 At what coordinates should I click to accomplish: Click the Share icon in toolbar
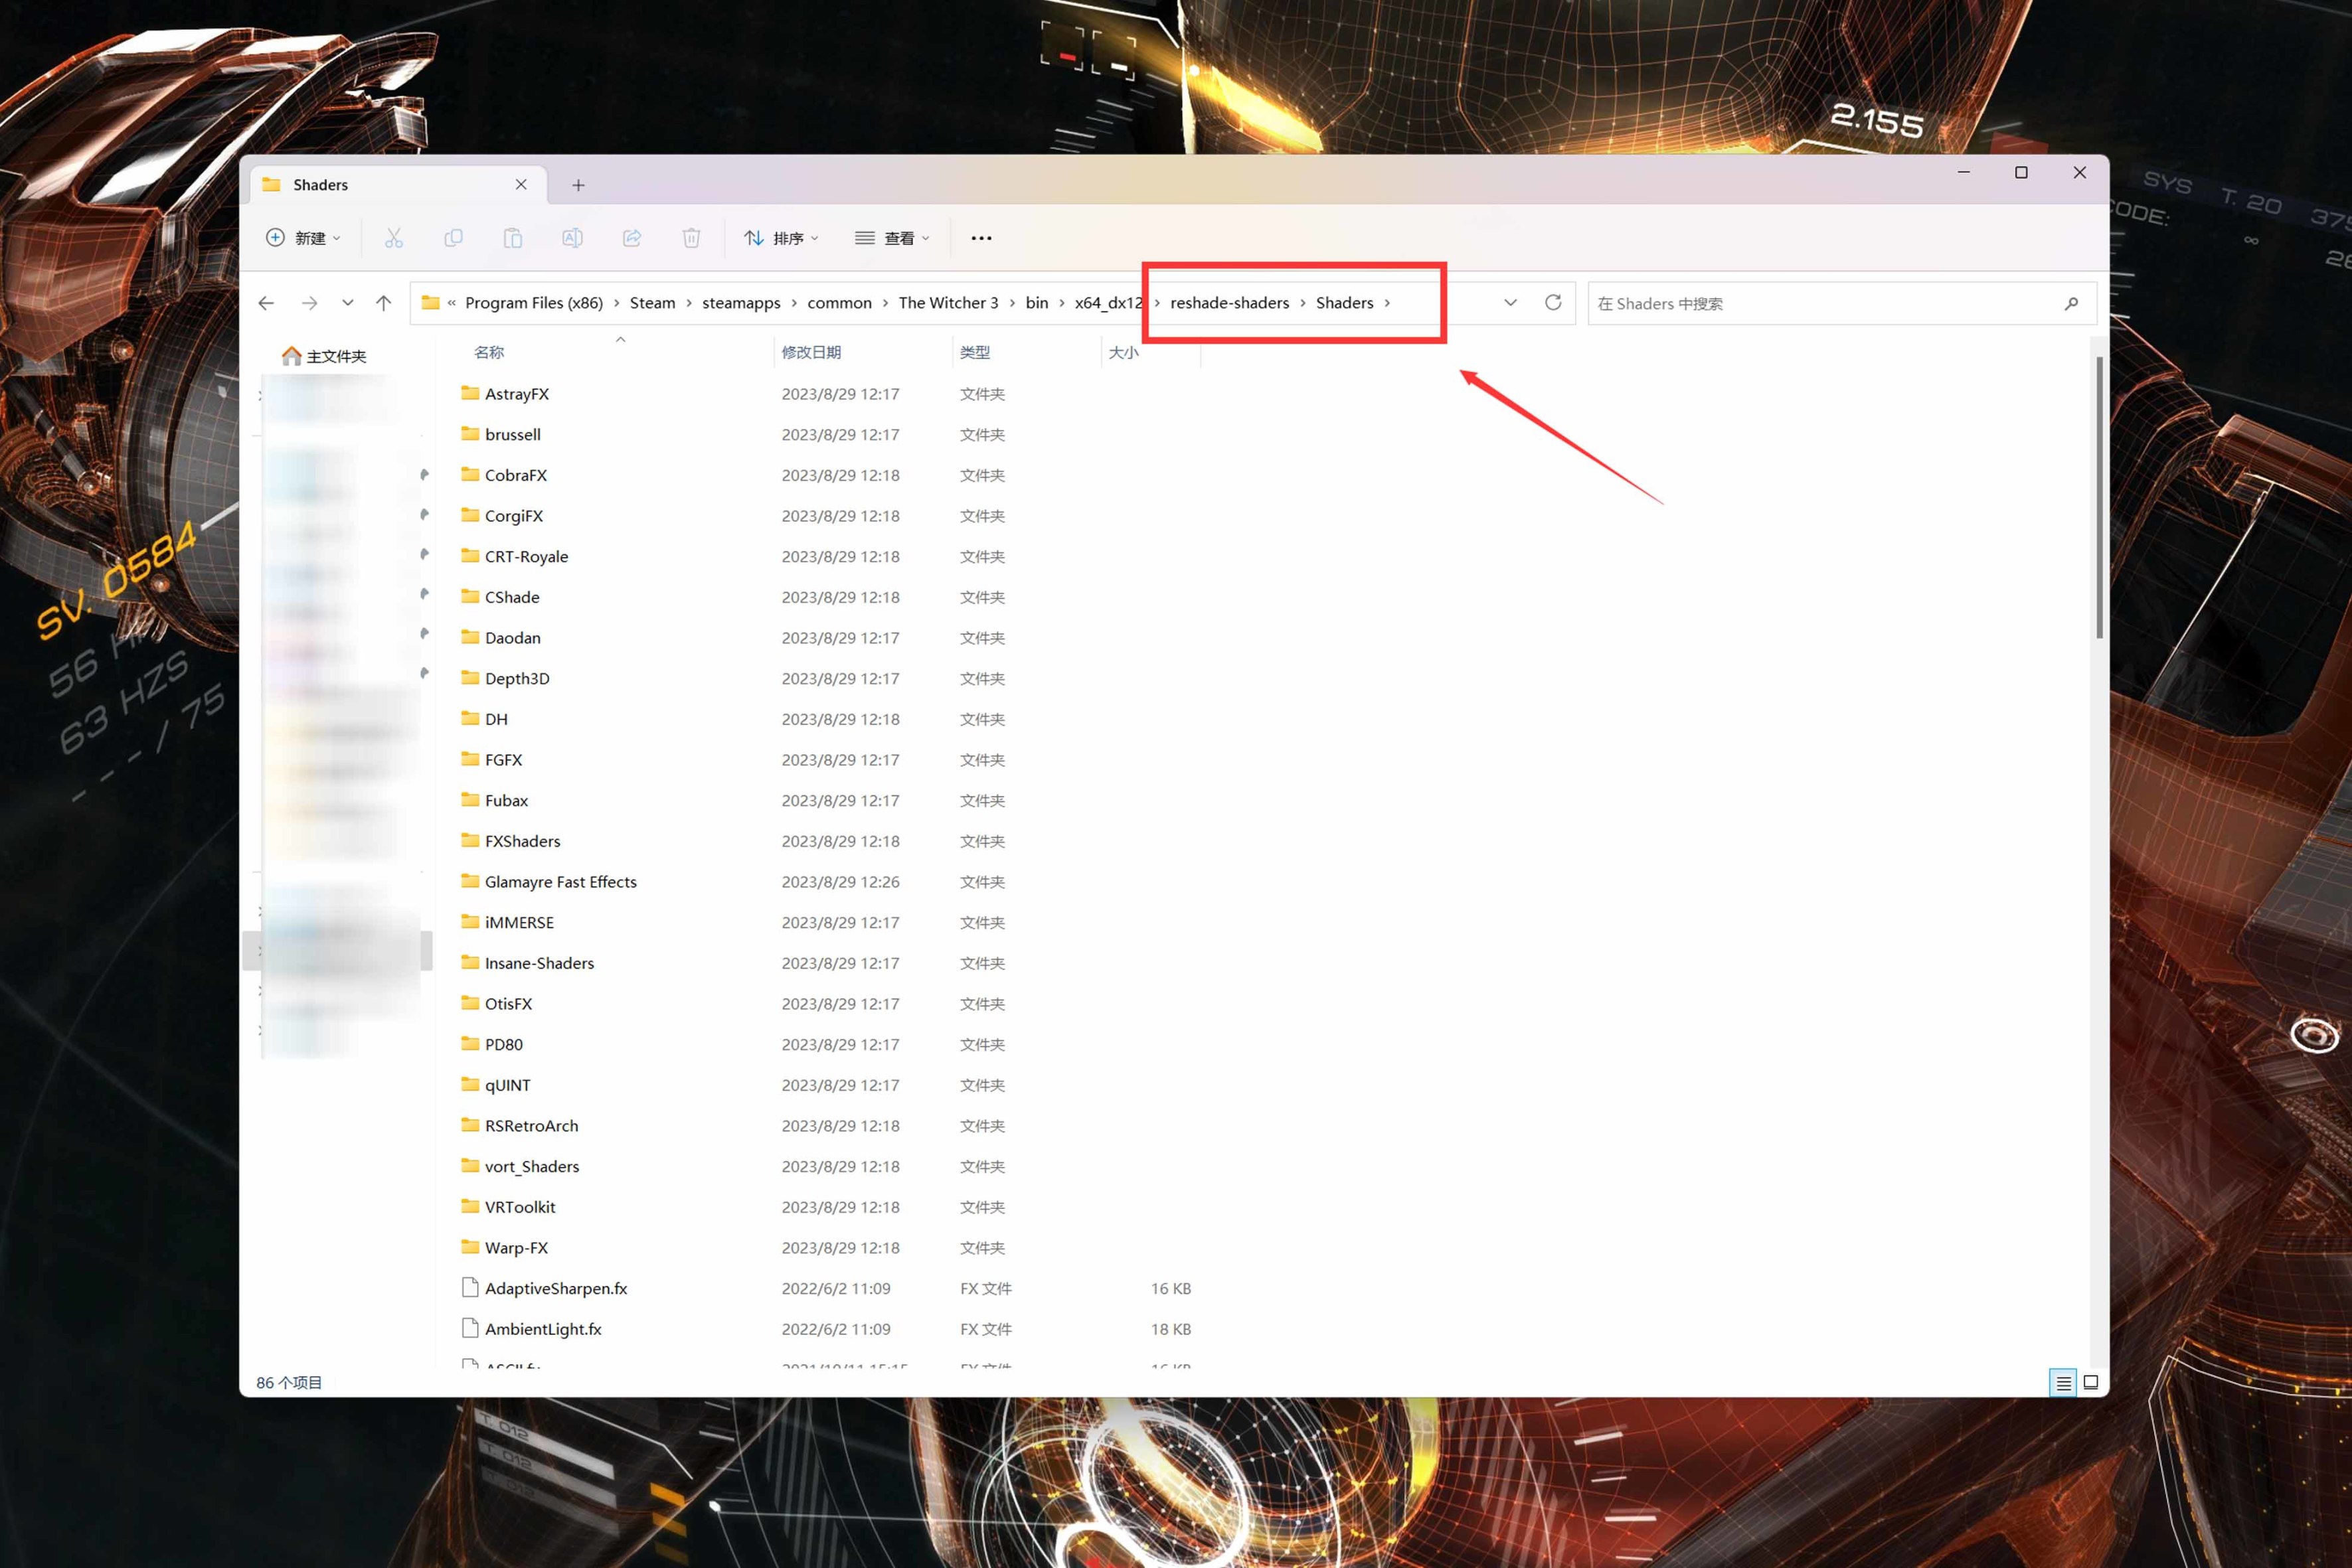tap(631, 238)
